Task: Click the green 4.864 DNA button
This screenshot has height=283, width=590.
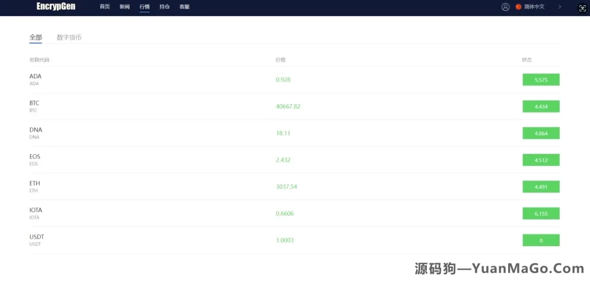Action: [x=541, y=133]
